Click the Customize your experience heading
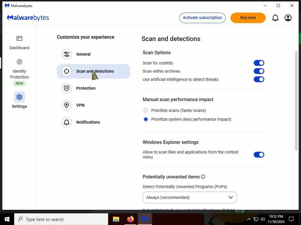301x225 pixels. tap(86, 37)
